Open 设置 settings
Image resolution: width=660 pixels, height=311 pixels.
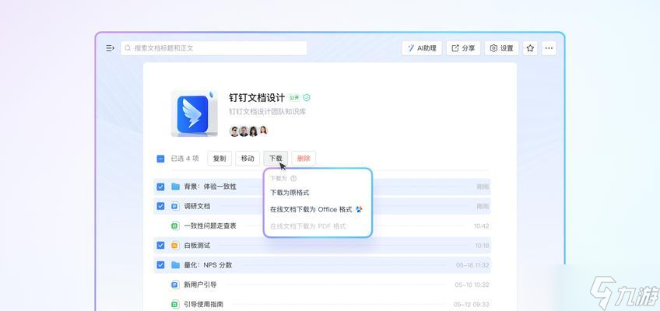coord(501,48)
